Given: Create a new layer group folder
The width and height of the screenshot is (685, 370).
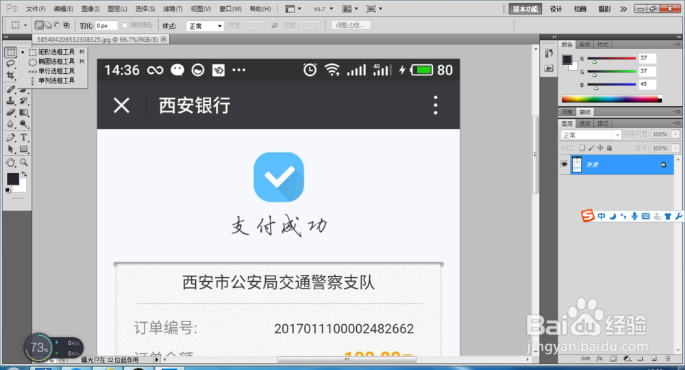Looking at the screenshot, I should (640, 358).
